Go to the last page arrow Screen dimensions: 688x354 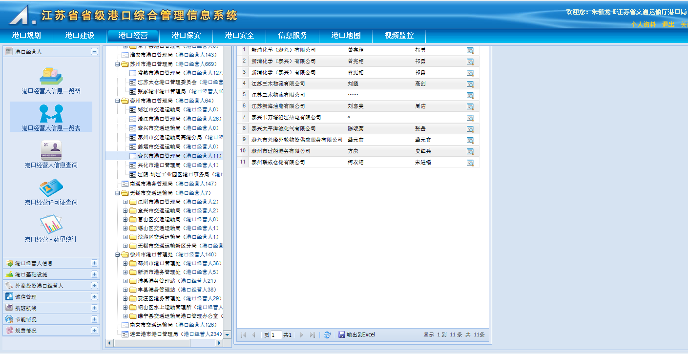tap(313, 335)
